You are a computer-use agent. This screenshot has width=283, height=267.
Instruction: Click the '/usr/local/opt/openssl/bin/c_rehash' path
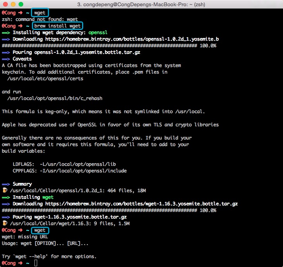tap(55, 98)
